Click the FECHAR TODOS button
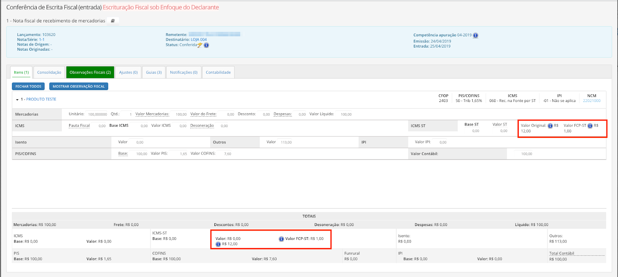 coord(28,87)
